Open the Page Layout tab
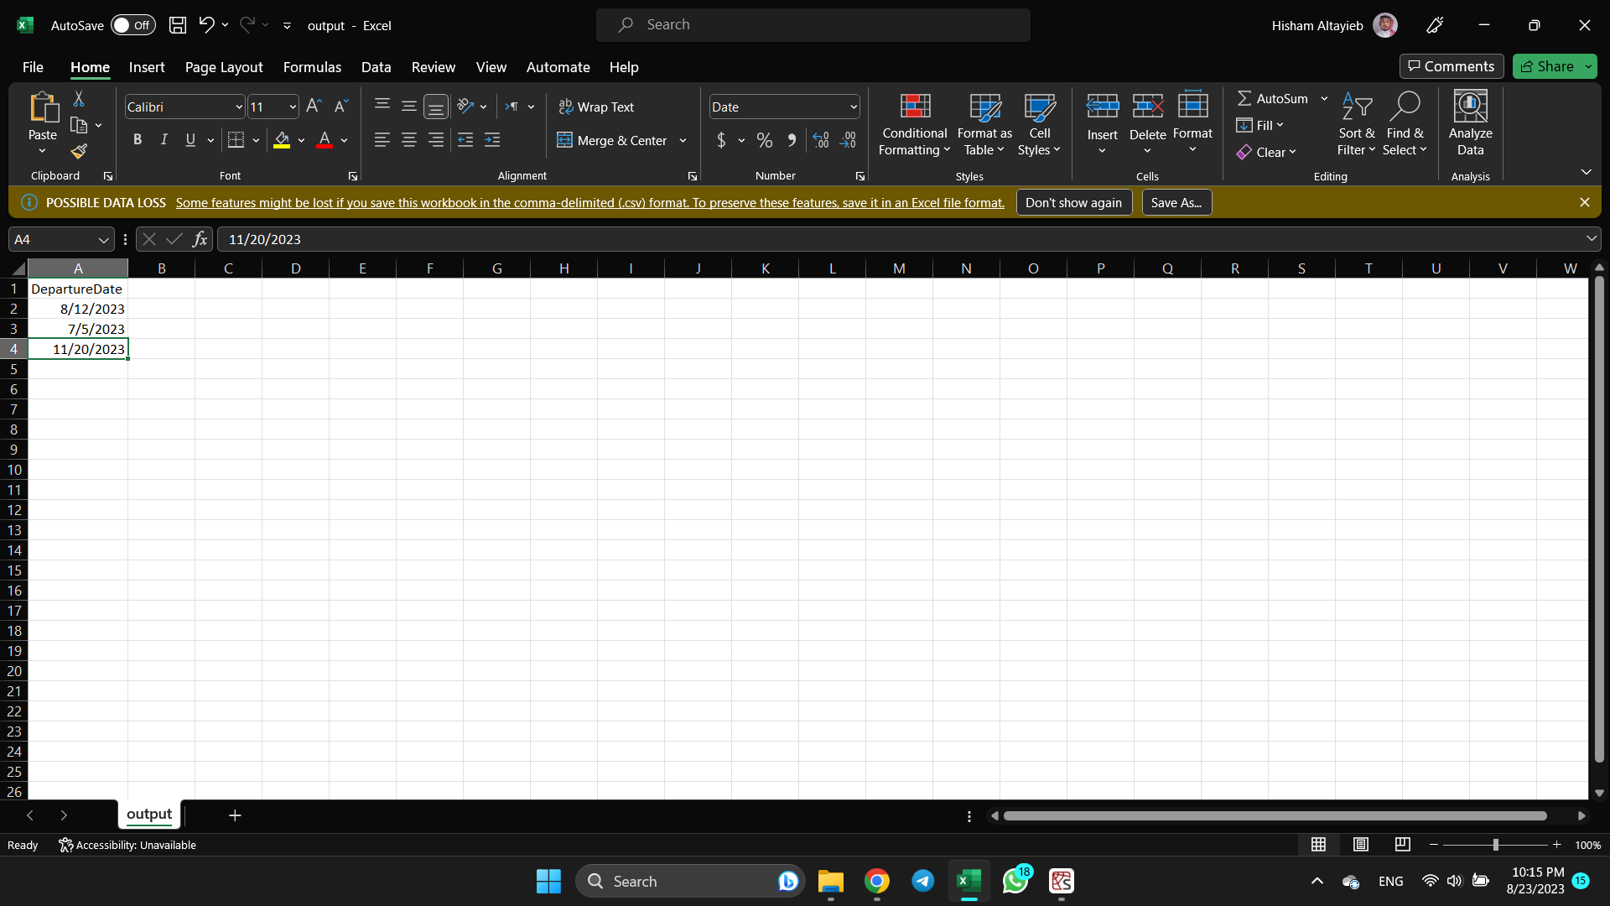Viewport: 1610px width, 906px height. [x=224, y=67]
